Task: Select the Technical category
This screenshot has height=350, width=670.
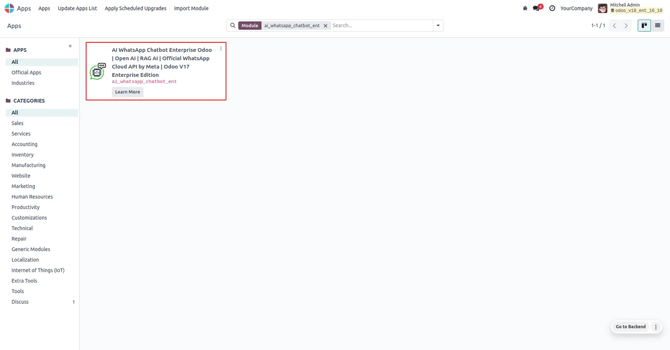Action: tap(42, 228)
